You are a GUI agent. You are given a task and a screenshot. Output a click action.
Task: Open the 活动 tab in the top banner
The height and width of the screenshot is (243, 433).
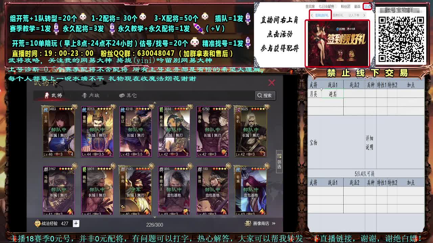pos(367,6)
